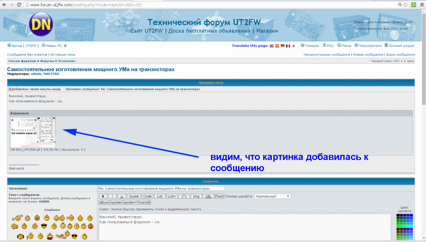Open the Chrome hamburger menu
The height and width of the screenshot is (242, 426).
[422, 5]
